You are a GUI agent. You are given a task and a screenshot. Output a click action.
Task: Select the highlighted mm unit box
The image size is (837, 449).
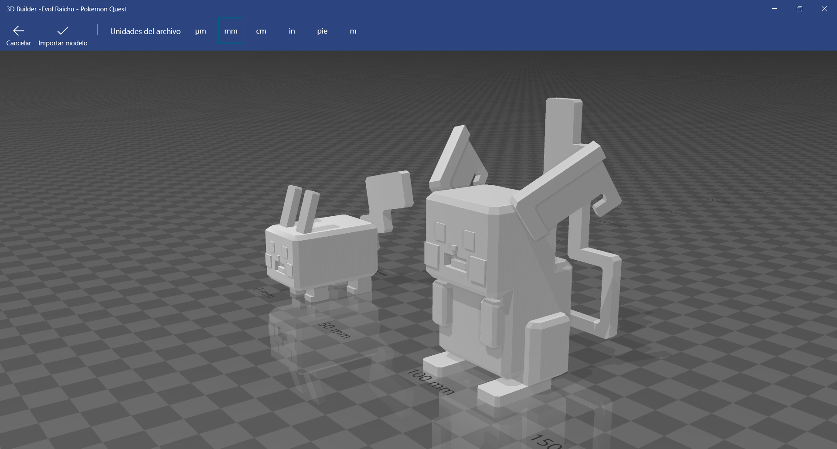point(231,31)
